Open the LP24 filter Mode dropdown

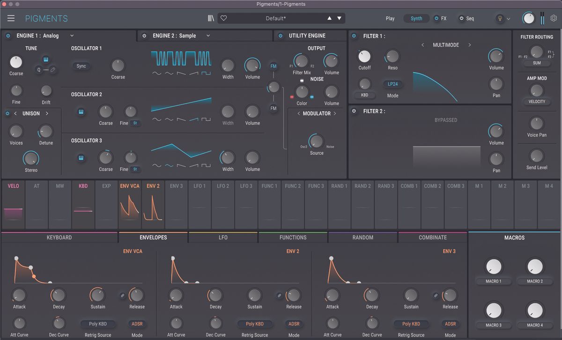392,83
